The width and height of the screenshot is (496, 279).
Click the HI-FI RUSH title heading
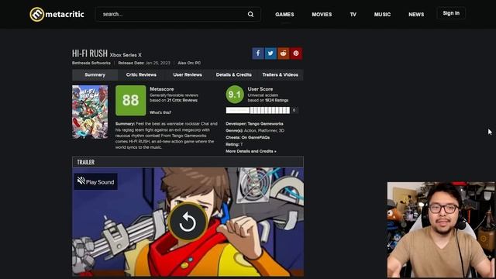click(x=90, y=53)
